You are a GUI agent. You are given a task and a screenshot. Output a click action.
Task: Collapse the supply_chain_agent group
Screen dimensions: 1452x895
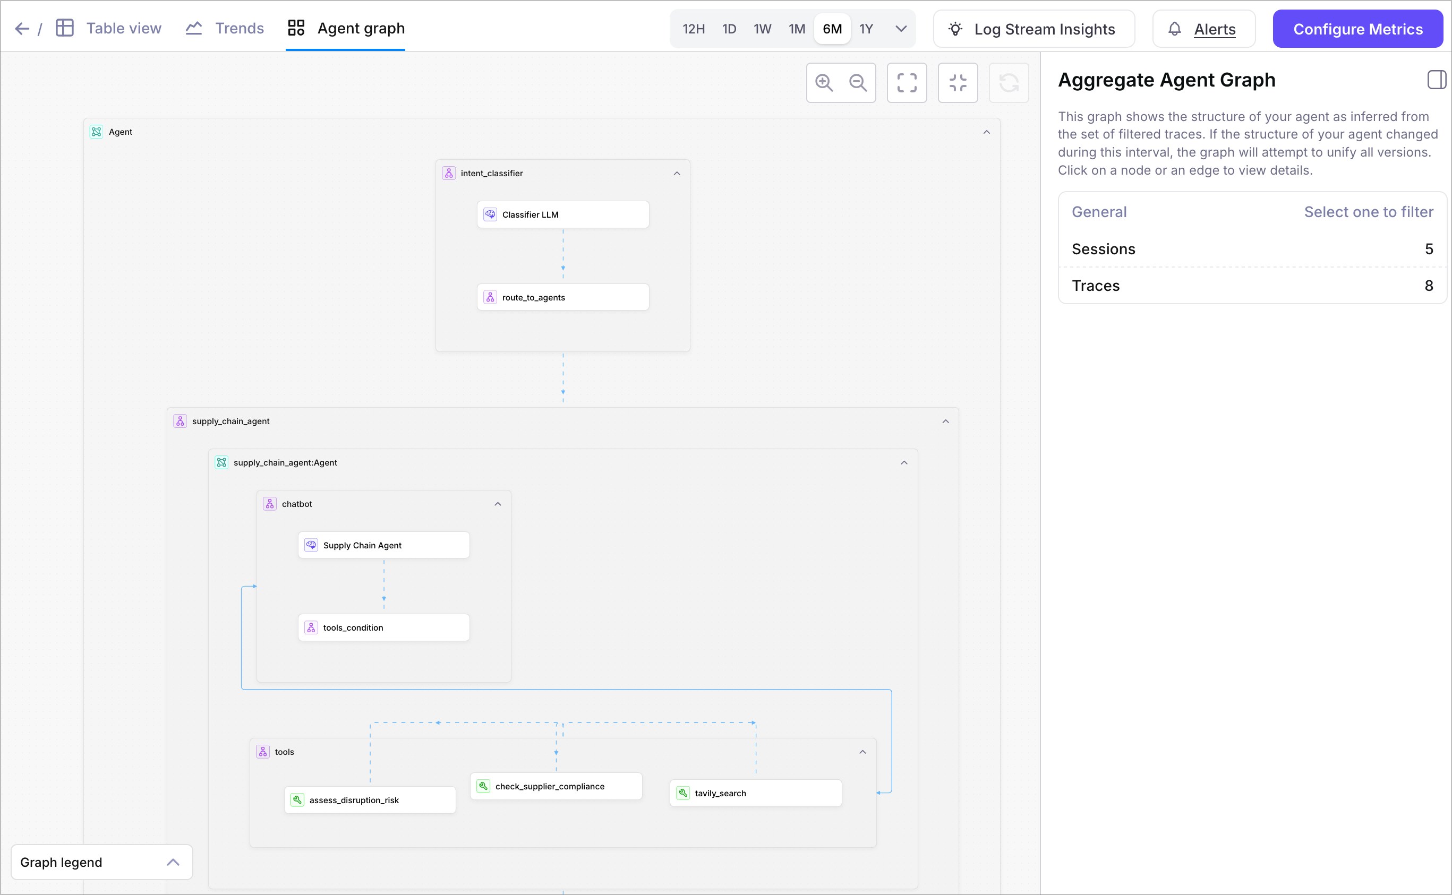(x=946, y=421)
